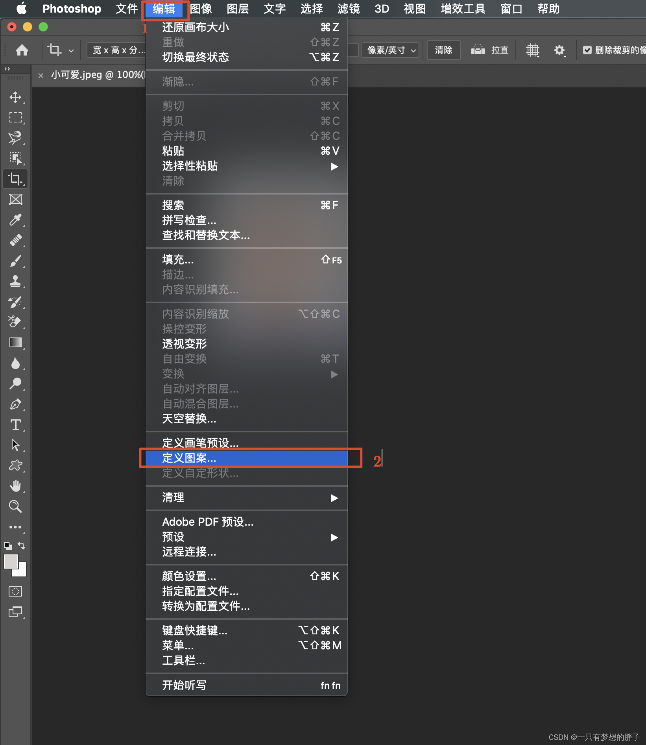Choose 搜索 menu item
This screenshot has width=646, height=745.
[247, 205]
